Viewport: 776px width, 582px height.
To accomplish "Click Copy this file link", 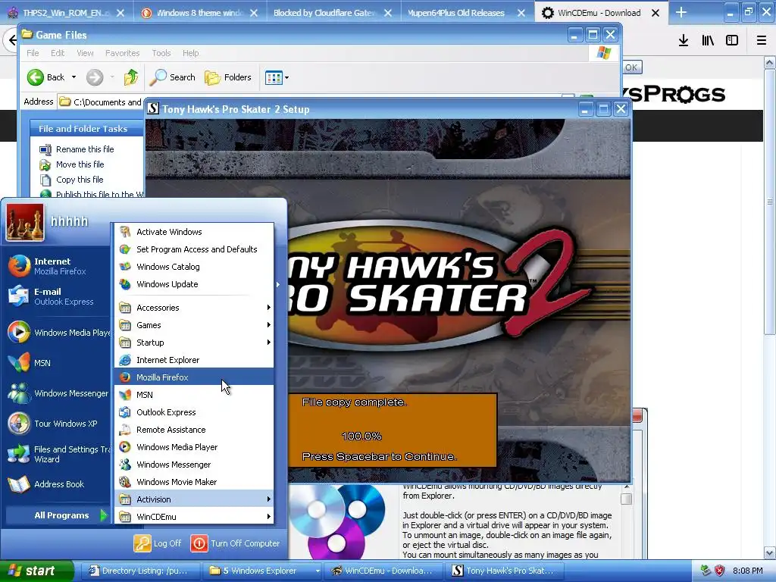I will pyautogui.click(x=80, y=180).
